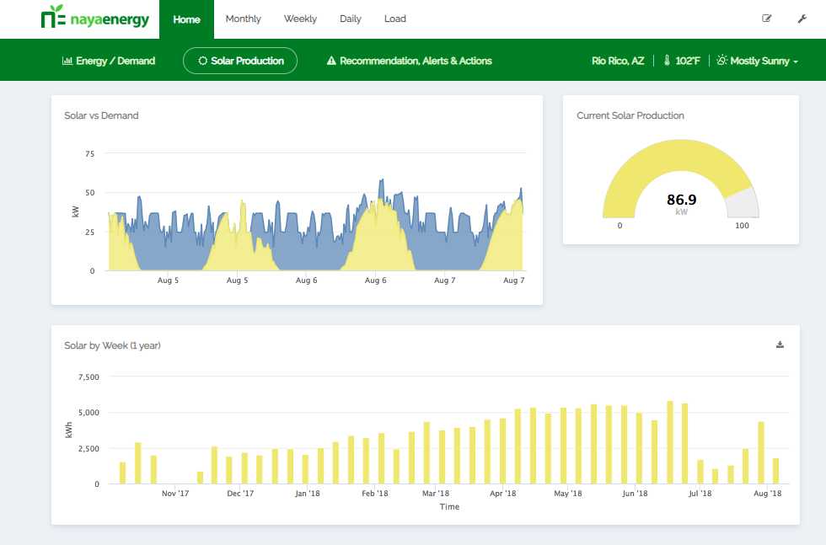This screenshot has height=545, width=826.
Task: Click the Rio Rico, AZ location
Action: point(618,61)
